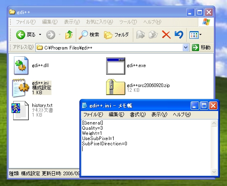Open the ツール(T) tools menu
This screenshot has width=227, height=186.
[x=128, y=22]
